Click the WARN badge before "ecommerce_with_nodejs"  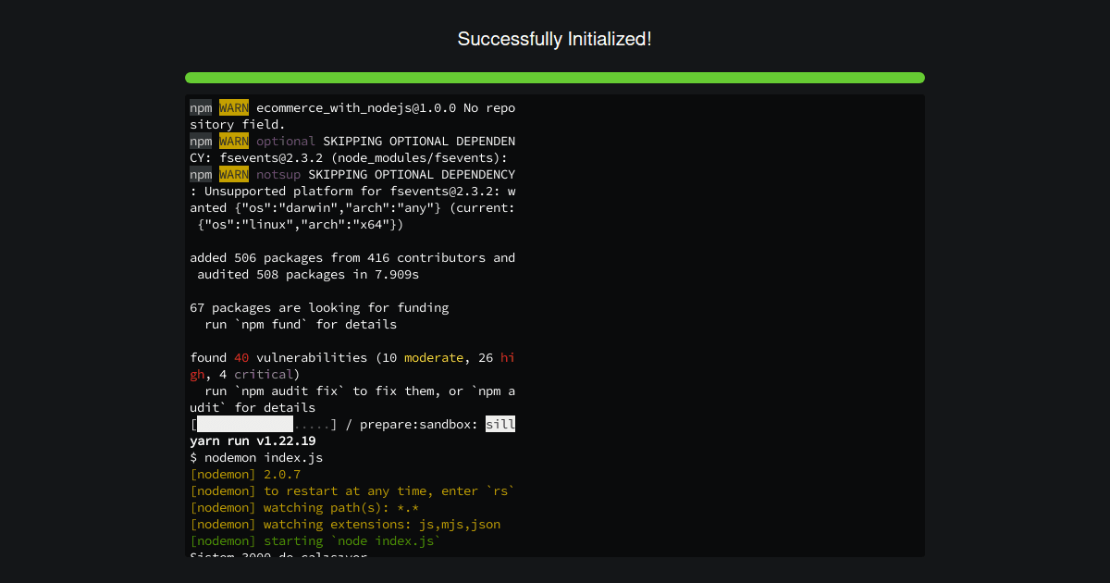coord(234,107)
